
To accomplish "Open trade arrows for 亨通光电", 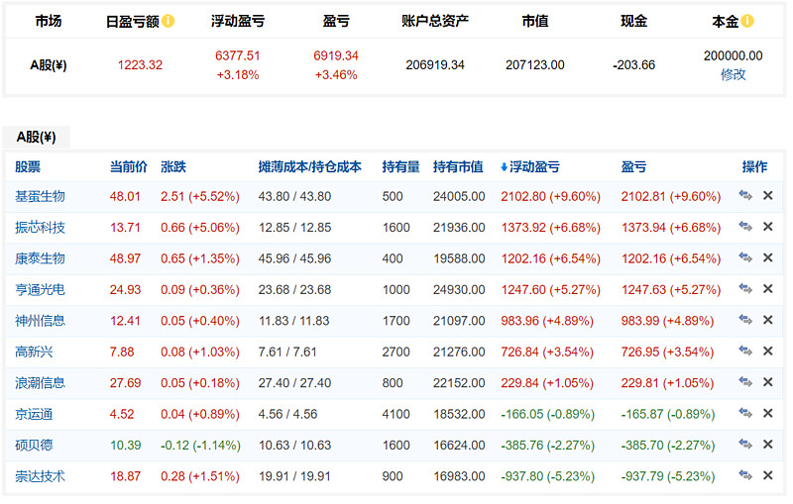I will 745,289.
